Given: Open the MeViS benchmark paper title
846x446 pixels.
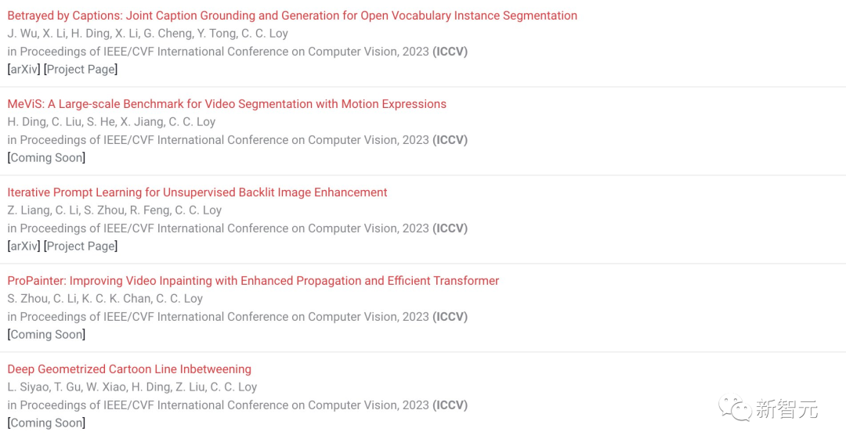Looking at the screenshot, I should [x=226, y=104].
